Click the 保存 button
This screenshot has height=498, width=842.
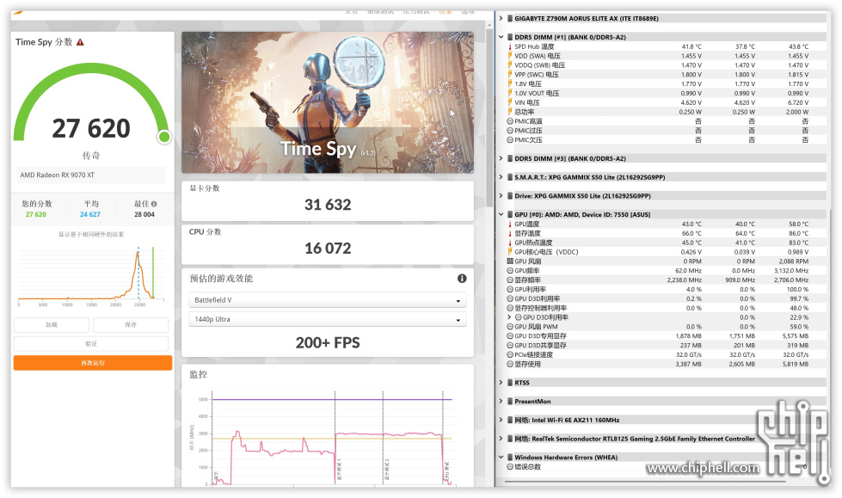point(131,325)
